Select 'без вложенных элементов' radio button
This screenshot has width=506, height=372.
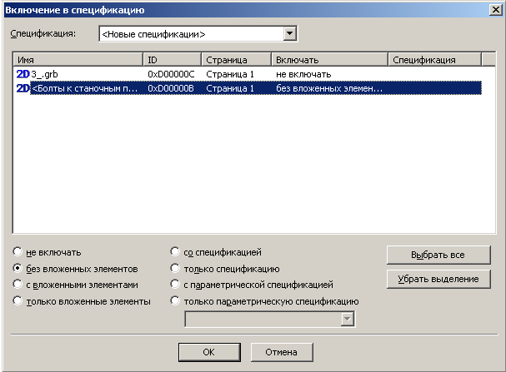18,268
